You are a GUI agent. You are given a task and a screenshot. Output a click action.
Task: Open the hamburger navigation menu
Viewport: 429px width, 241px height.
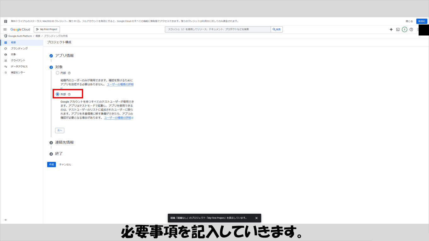[5, 30]
